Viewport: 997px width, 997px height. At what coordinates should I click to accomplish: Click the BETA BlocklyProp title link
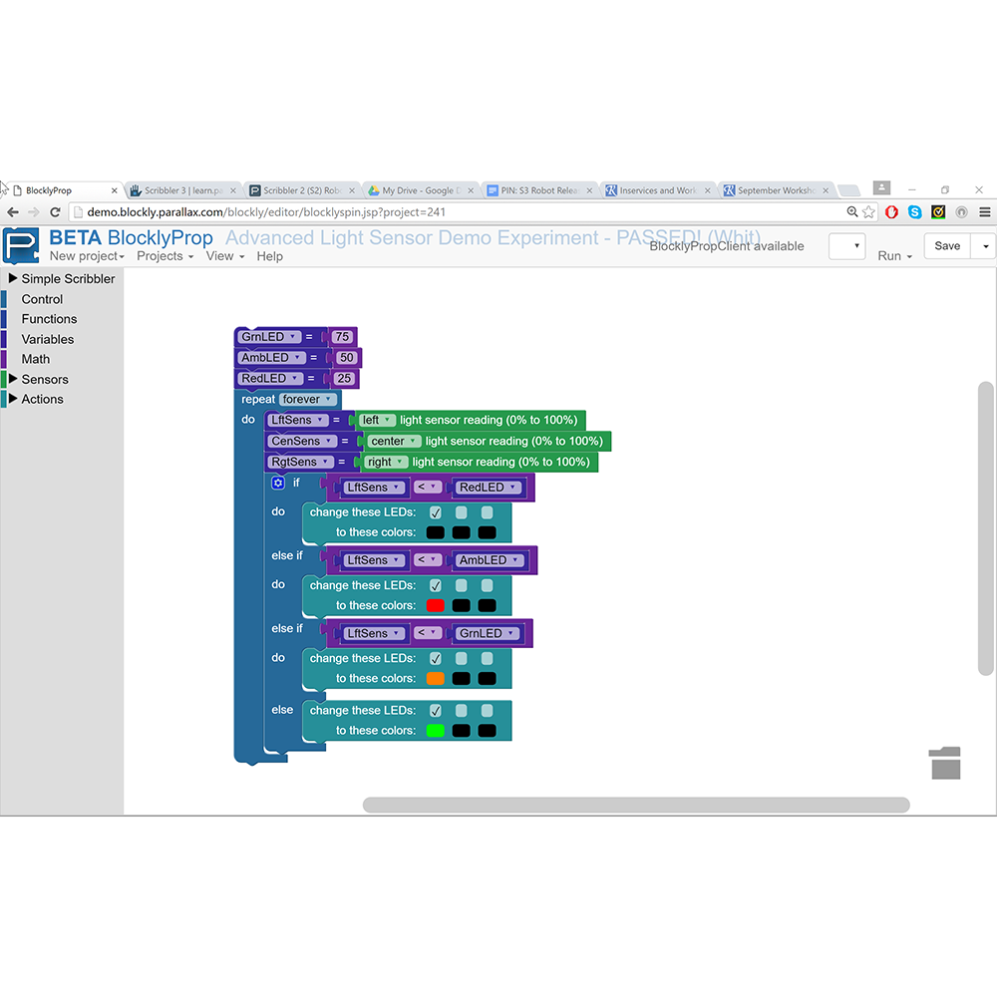pyautogui.click(x=131, y=238)
